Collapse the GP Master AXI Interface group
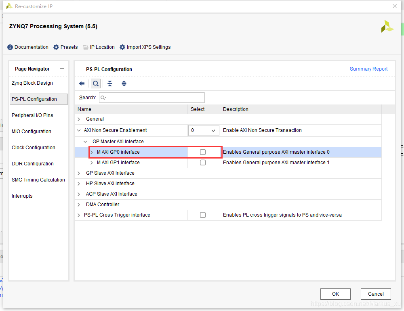Image resolution: width=404 pixels, height=311 pixels. point(85,142)
